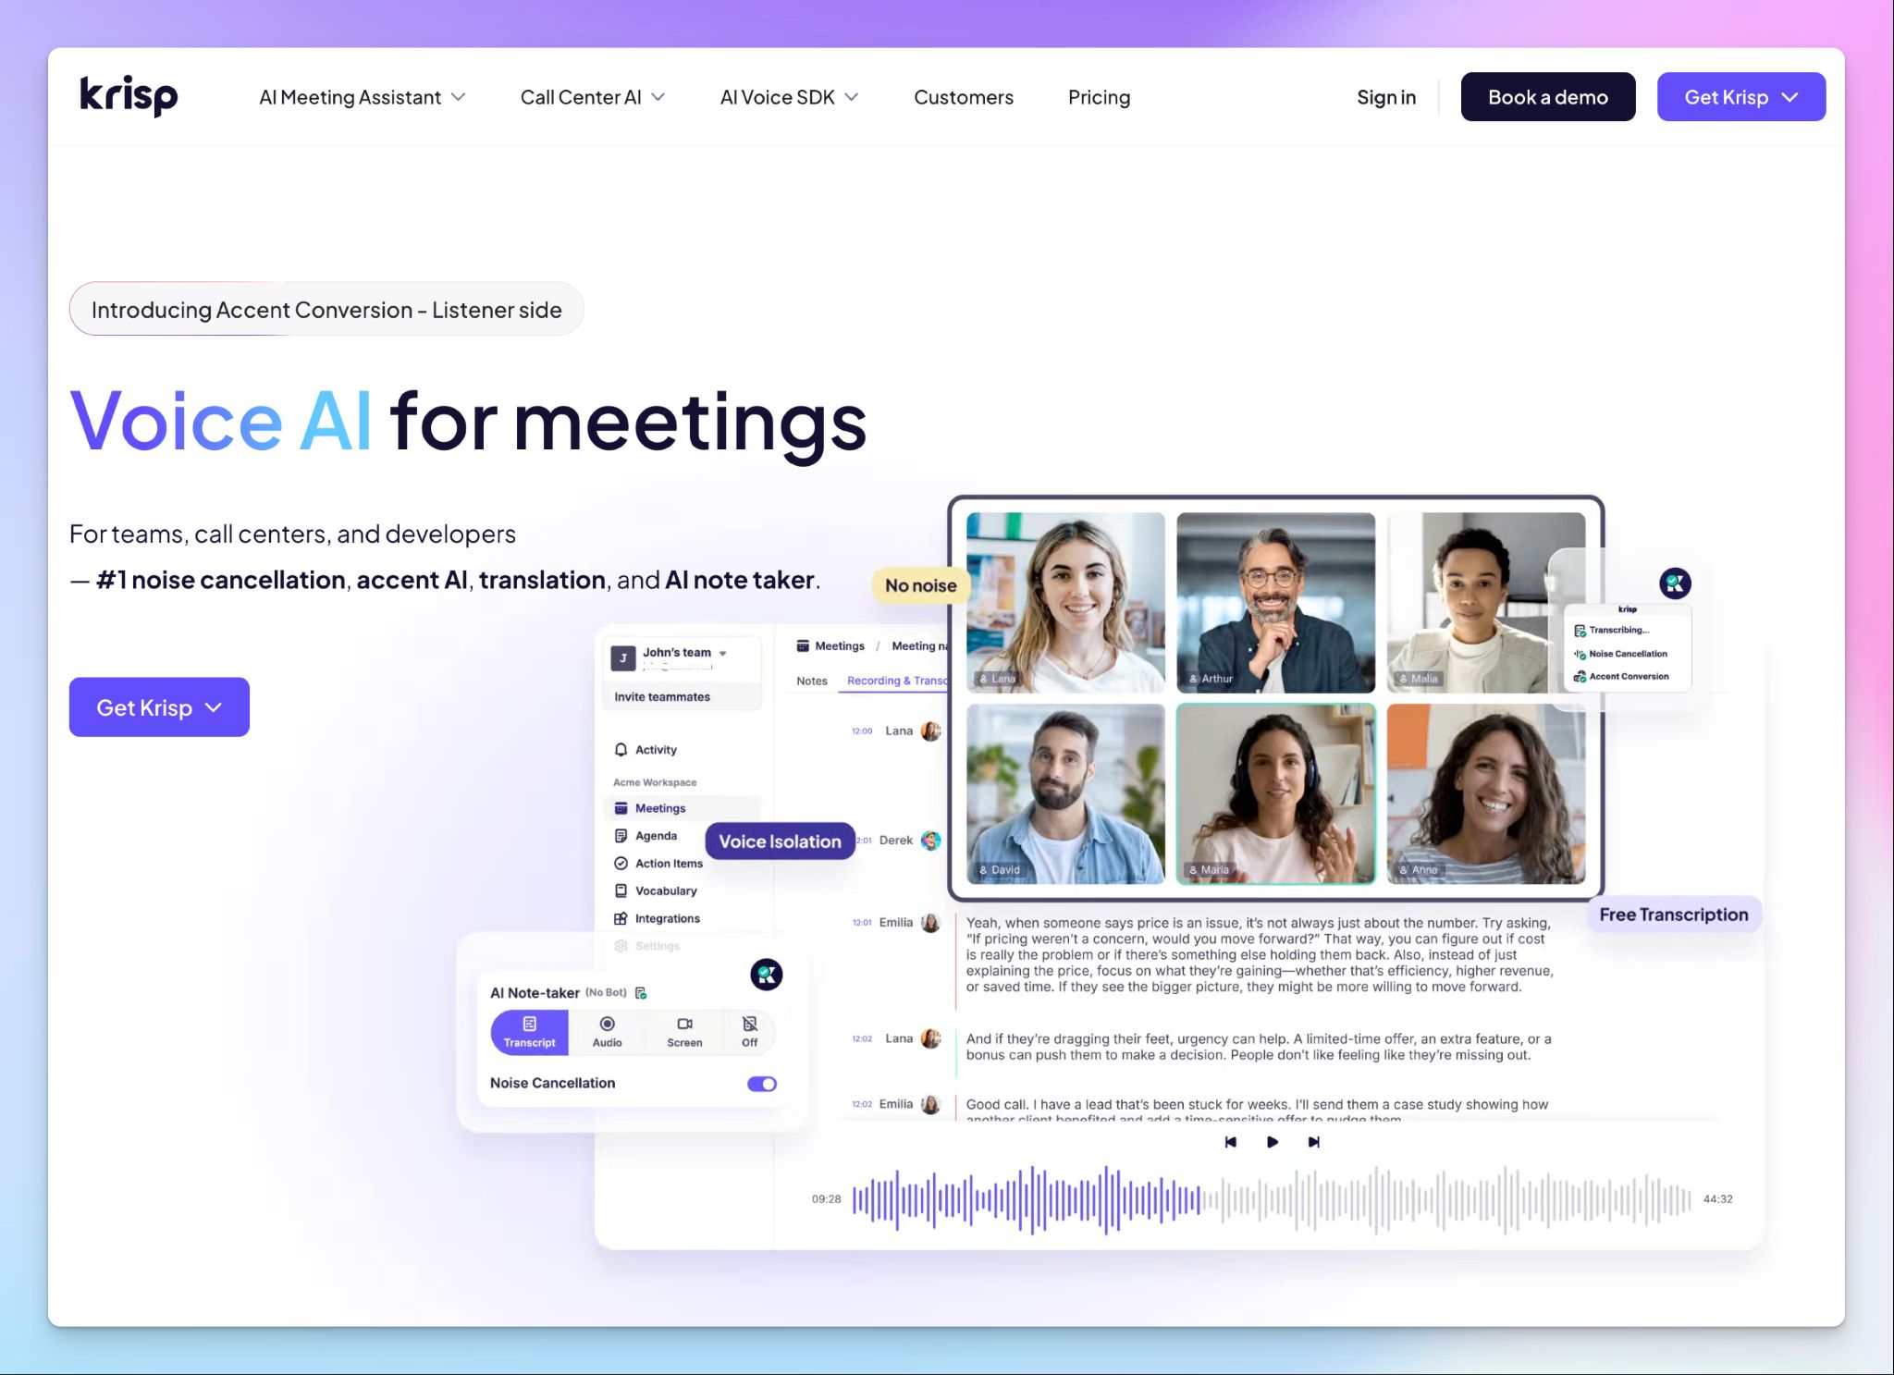
Task: Select the Off mode in AI Note-taker
Action: click(750, 1032)
